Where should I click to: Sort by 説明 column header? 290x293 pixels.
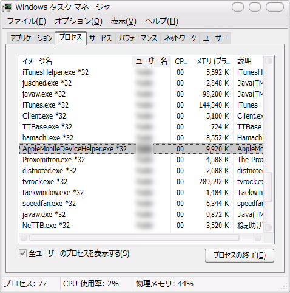pos(248,61)
